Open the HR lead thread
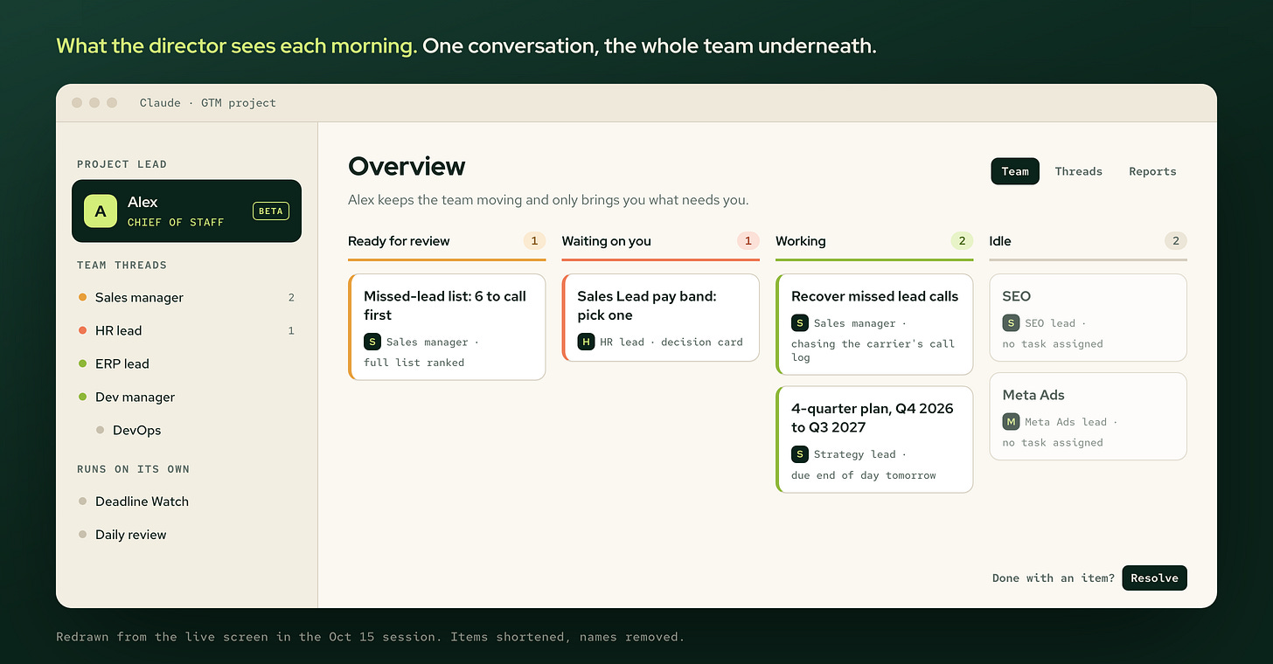Screen dimensions: 1273x664 [186, 330]
